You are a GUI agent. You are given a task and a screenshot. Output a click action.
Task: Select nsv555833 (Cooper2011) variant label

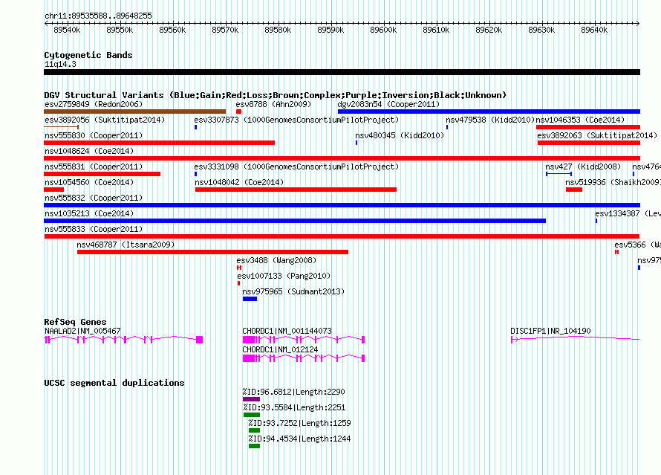[94, 229]
